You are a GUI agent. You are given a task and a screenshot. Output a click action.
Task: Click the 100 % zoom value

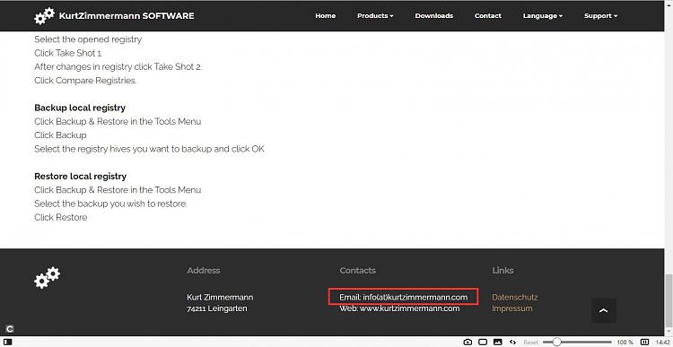pyautogui.click(x=625, y=343)
